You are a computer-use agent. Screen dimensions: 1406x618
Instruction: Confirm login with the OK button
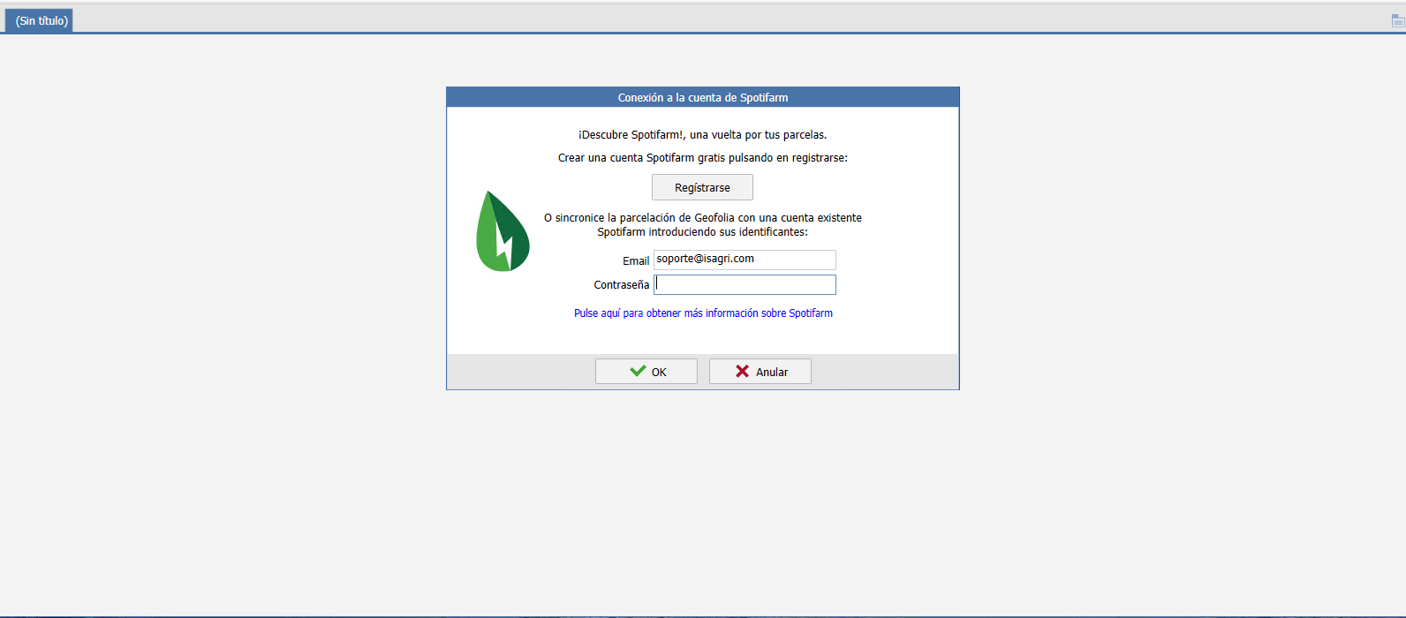coord(646,372)
